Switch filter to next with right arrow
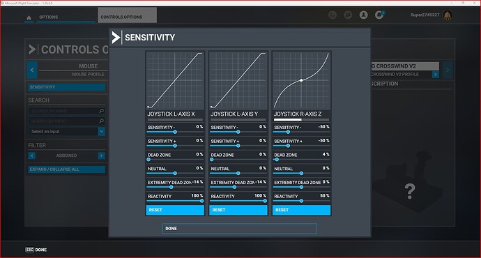This screenshot has height=258, width=481. point(102,155)
